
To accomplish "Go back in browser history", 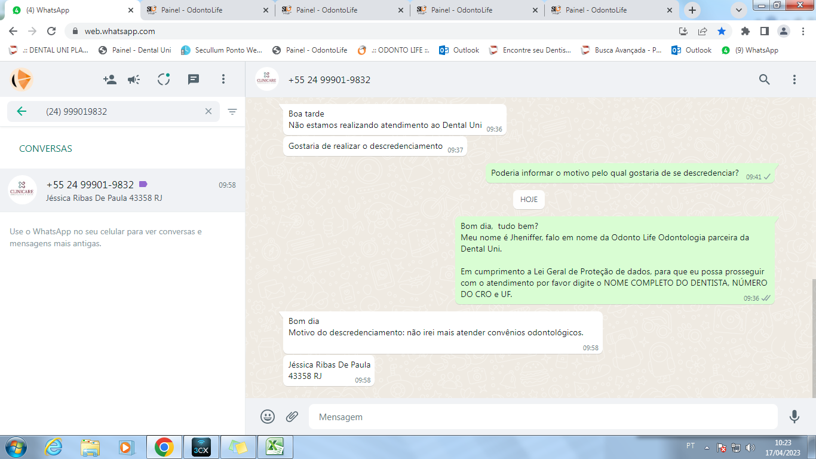I will (13, 31).
